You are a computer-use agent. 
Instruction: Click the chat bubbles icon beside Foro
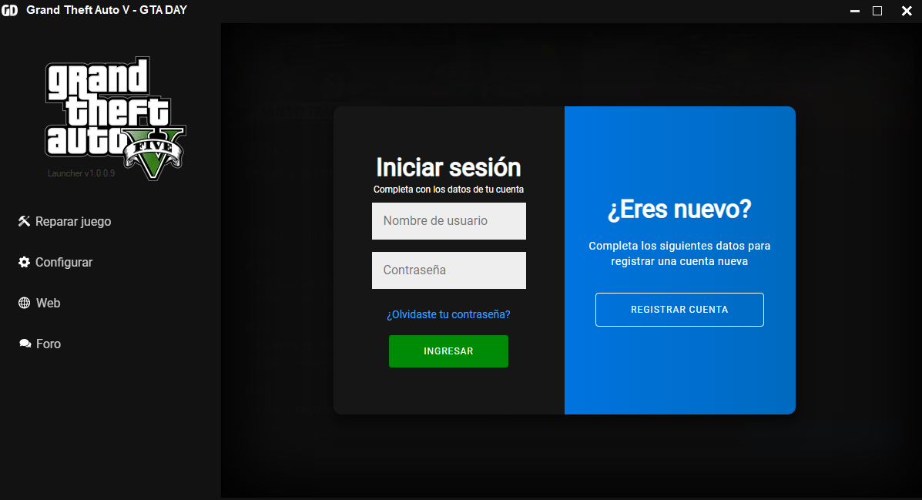pyautogui.click(x=25, y=344)
